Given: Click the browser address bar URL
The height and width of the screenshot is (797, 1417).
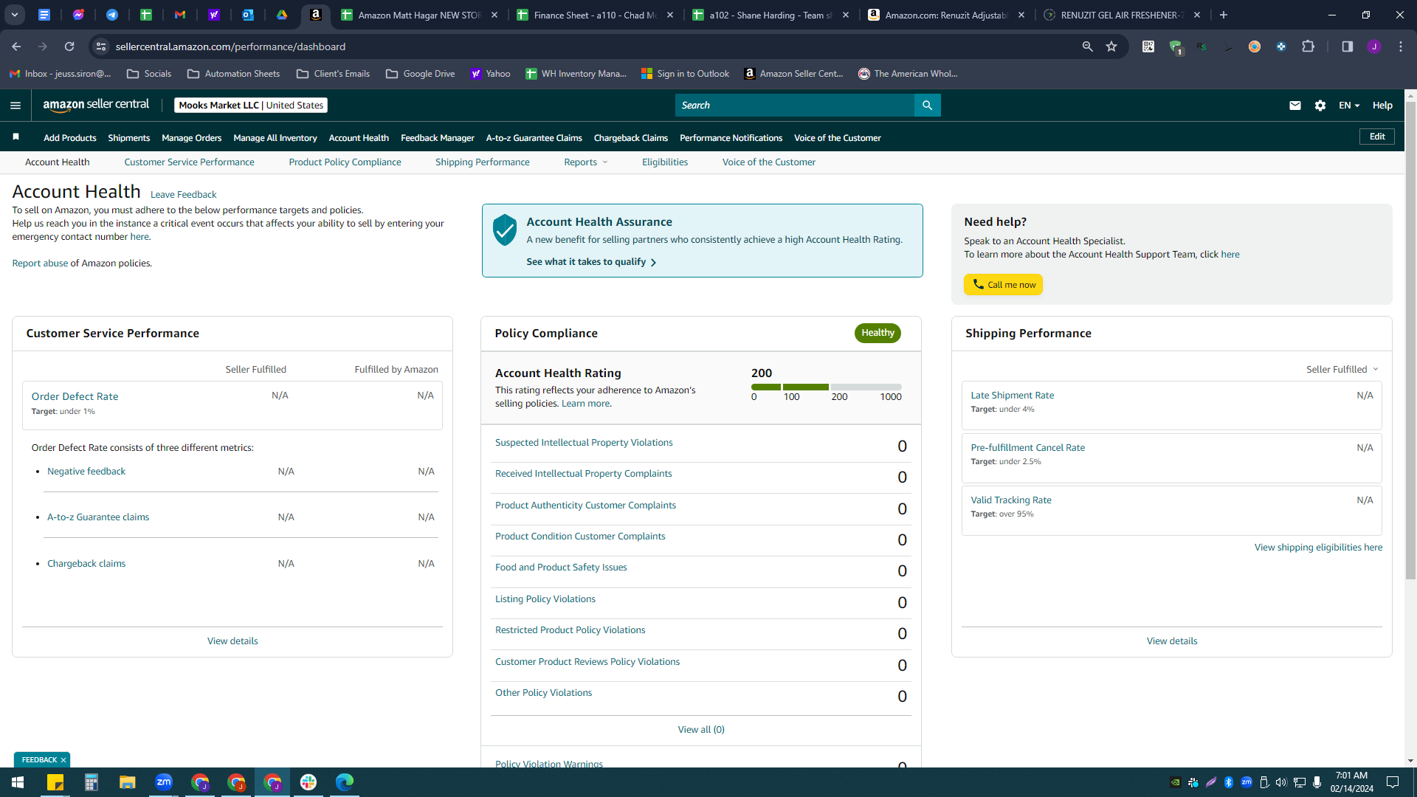Looking at the screenshot, I should (x=230, y=46).
